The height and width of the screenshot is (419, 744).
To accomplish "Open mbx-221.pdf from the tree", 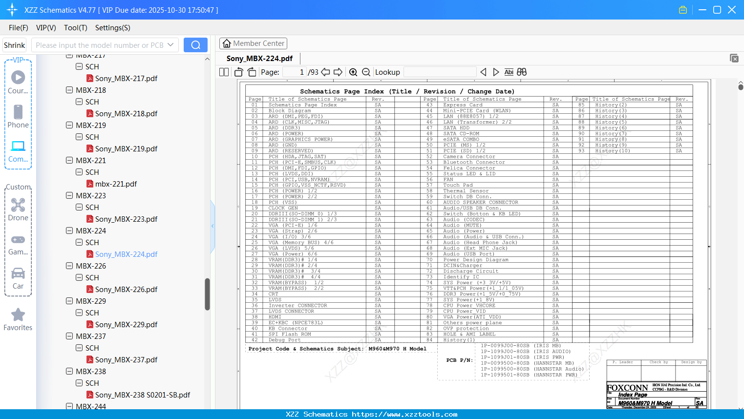I will [x=116, y=184].
